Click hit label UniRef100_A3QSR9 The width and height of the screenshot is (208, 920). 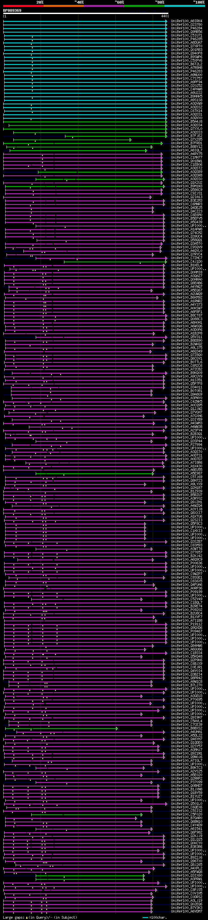(186, 172)
